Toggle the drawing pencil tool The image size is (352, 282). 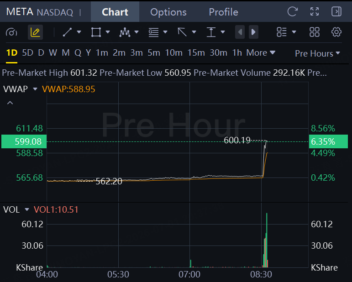pyautogui.click(x=35, y=32)
